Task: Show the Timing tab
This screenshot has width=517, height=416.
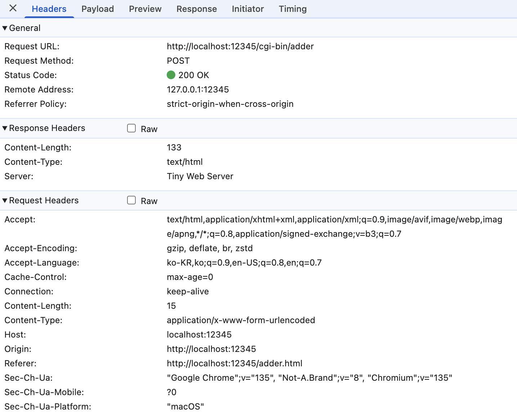Action: coord(293,9)
